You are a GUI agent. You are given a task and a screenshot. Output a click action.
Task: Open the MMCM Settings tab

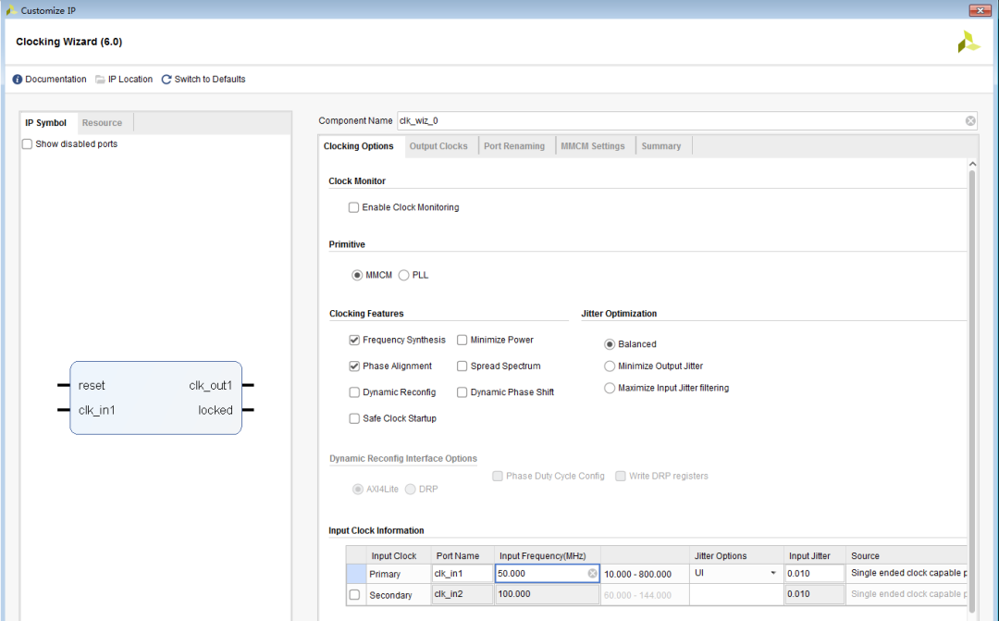point(593,146)
